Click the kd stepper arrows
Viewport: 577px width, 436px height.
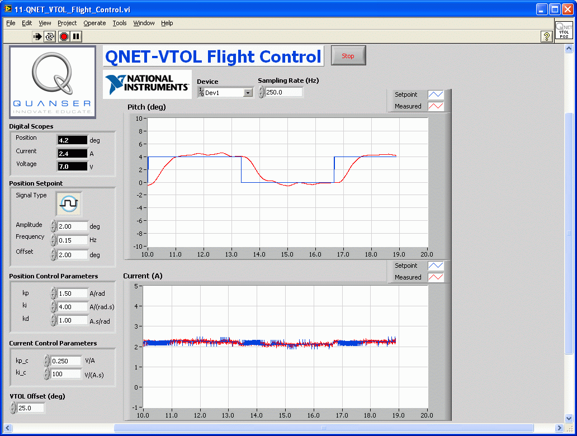(x=53, y=320)
